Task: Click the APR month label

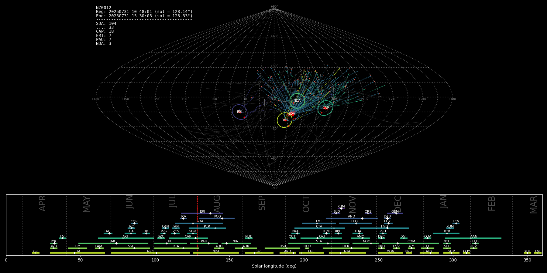Action: tap(43, 203)
